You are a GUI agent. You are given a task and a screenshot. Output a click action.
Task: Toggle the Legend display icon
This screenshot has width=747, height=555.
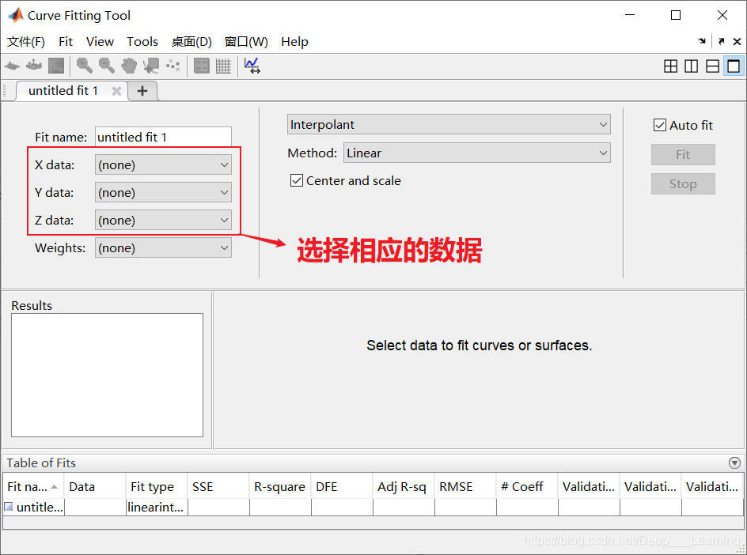click(202, 66)
